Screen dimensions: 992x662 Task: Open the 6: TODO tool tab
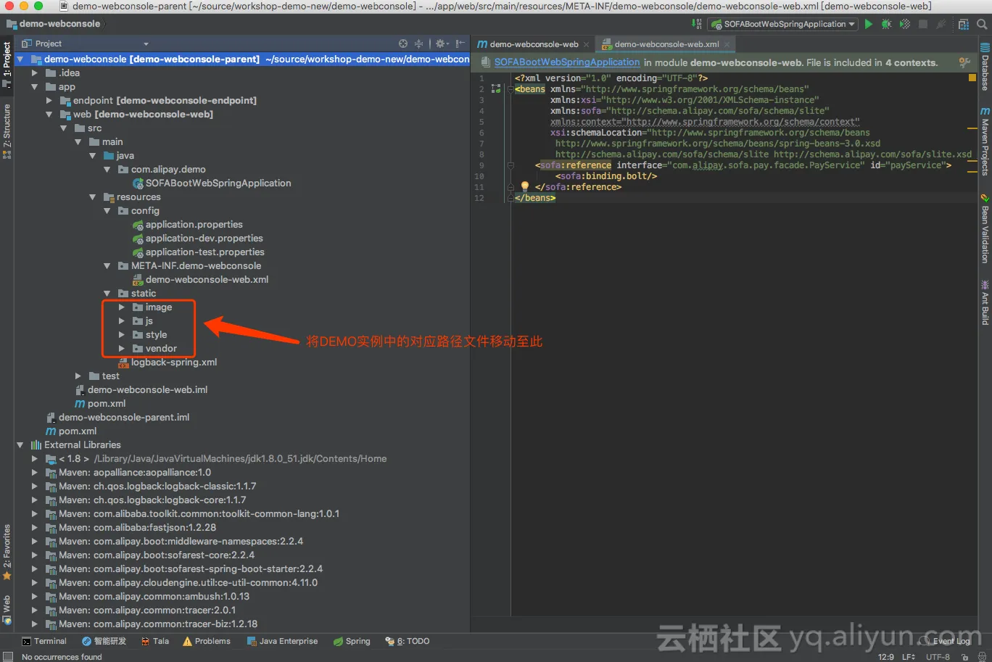[408, 641]
